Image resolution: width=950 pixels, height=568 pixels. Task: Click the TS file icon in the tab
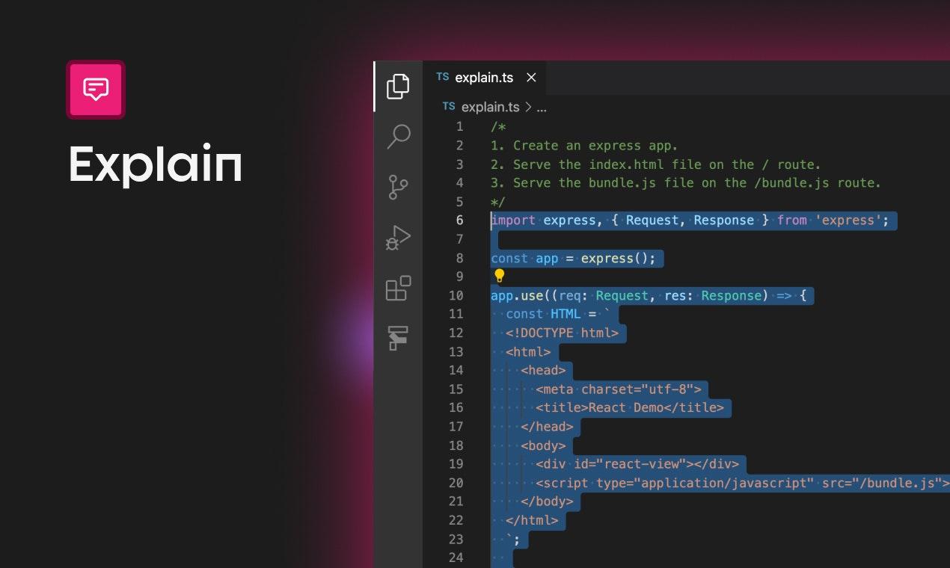(x=443, y=77)
